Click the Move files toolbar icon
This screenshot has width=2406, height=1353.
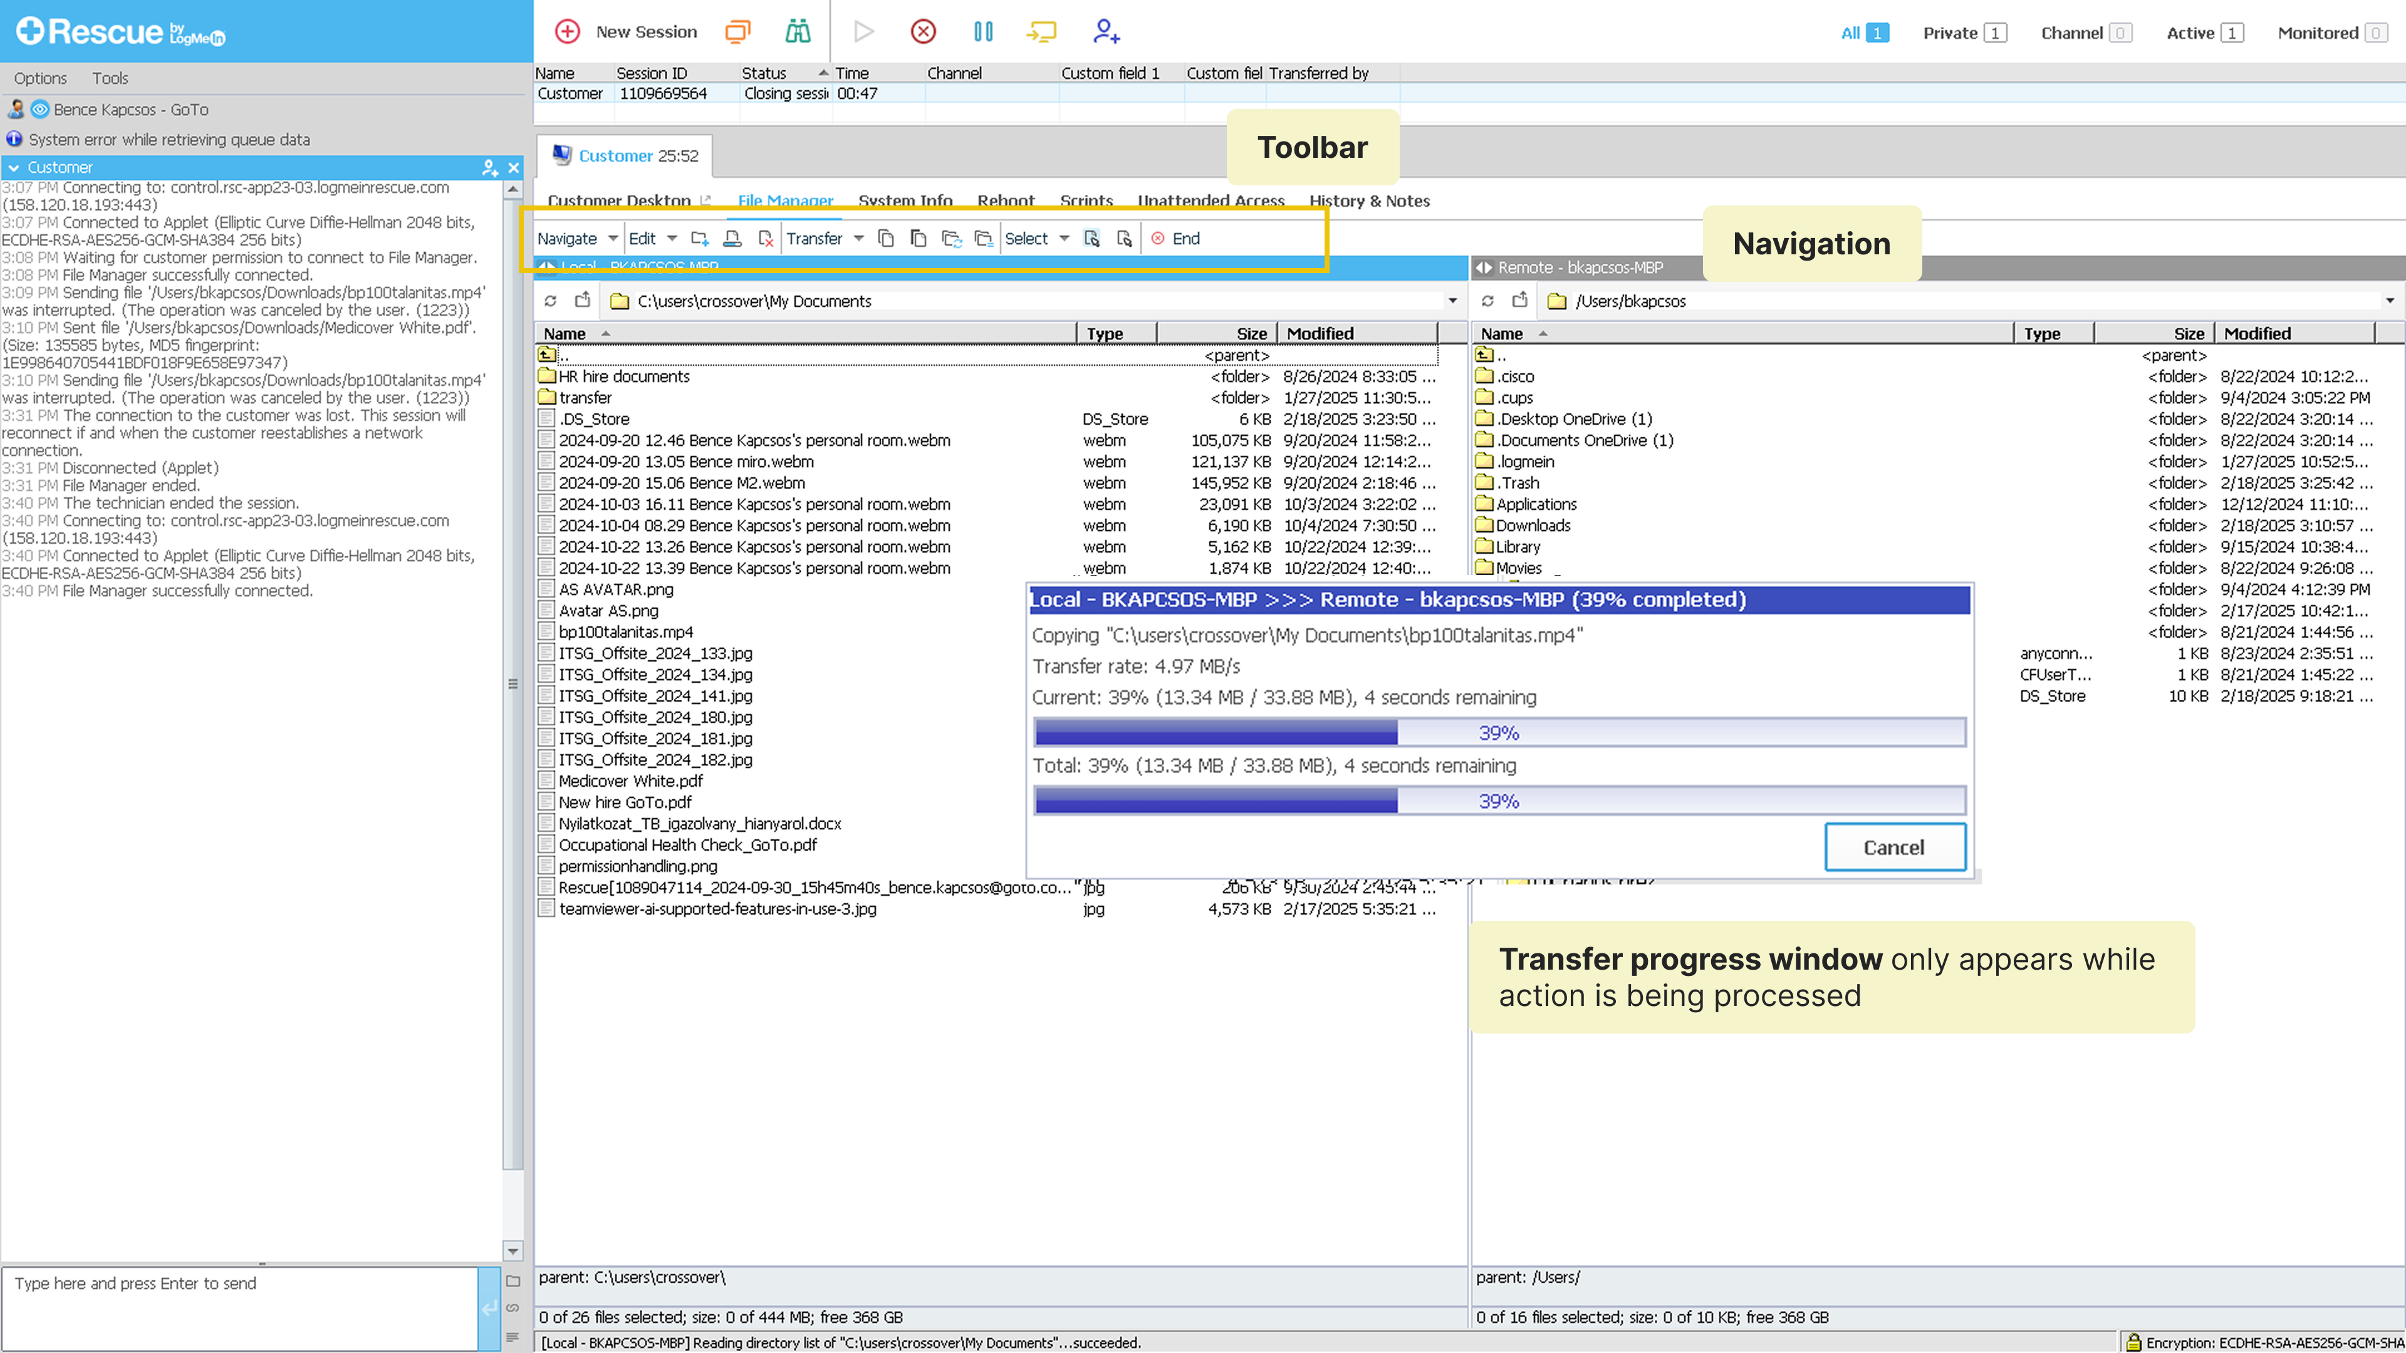coord(918,239)
